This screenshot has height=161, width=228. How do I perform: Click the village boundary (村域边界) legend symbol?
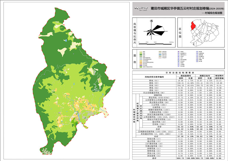[160, 58]
